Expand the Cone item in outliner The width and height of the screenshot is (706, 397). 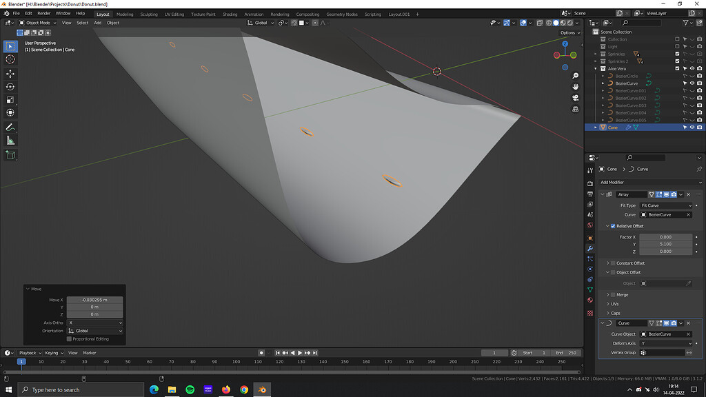click(595, 128)
